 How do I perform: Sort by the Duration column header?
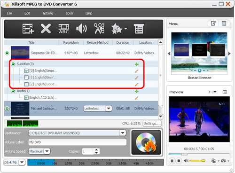point(123,42)
